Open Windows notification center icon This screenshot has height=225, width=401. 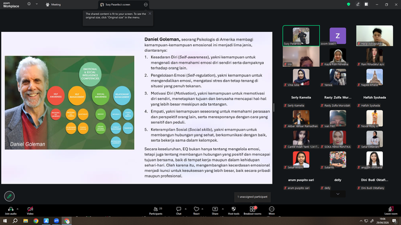[x=394, y=221]
